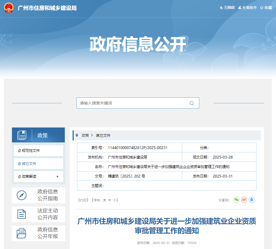This screenshot has height=249, width=276.
Task: Share the article via WeChat icon
Action: (x=236, y=200)
